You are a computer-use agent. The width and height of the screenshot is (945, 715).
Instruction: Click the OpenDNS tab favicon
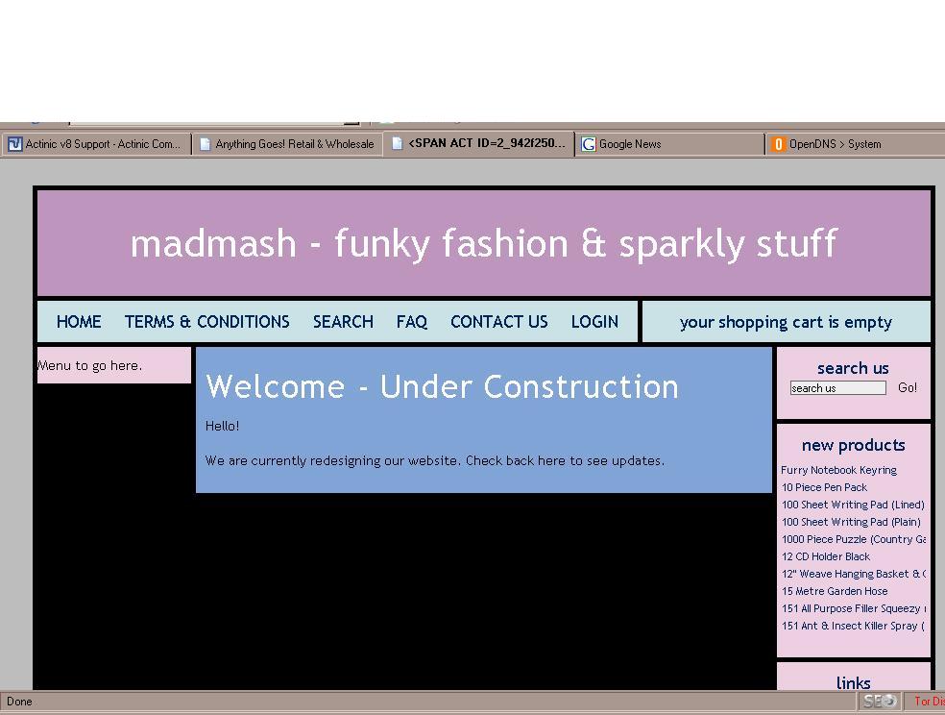coord(779,144)
